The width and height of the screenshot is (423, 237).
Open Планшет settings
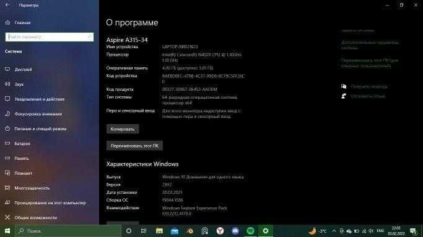19,173
